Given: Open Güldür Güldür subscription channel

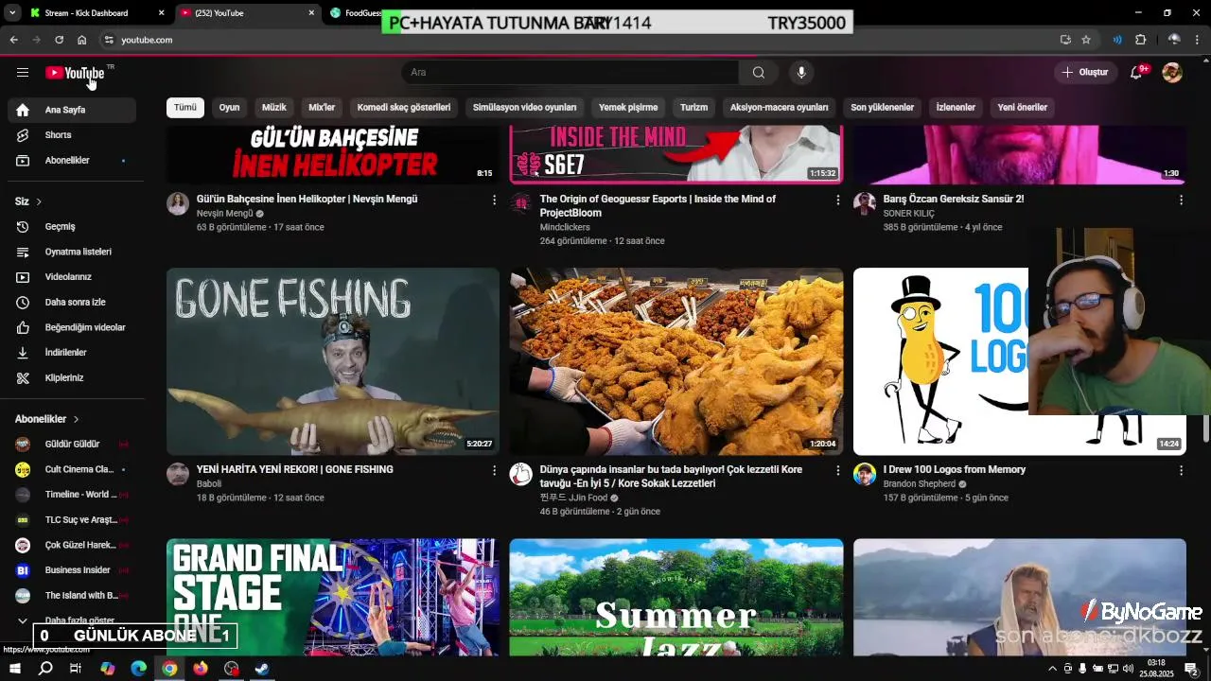Looking at the screenshot, I should [x=72, y=445].
